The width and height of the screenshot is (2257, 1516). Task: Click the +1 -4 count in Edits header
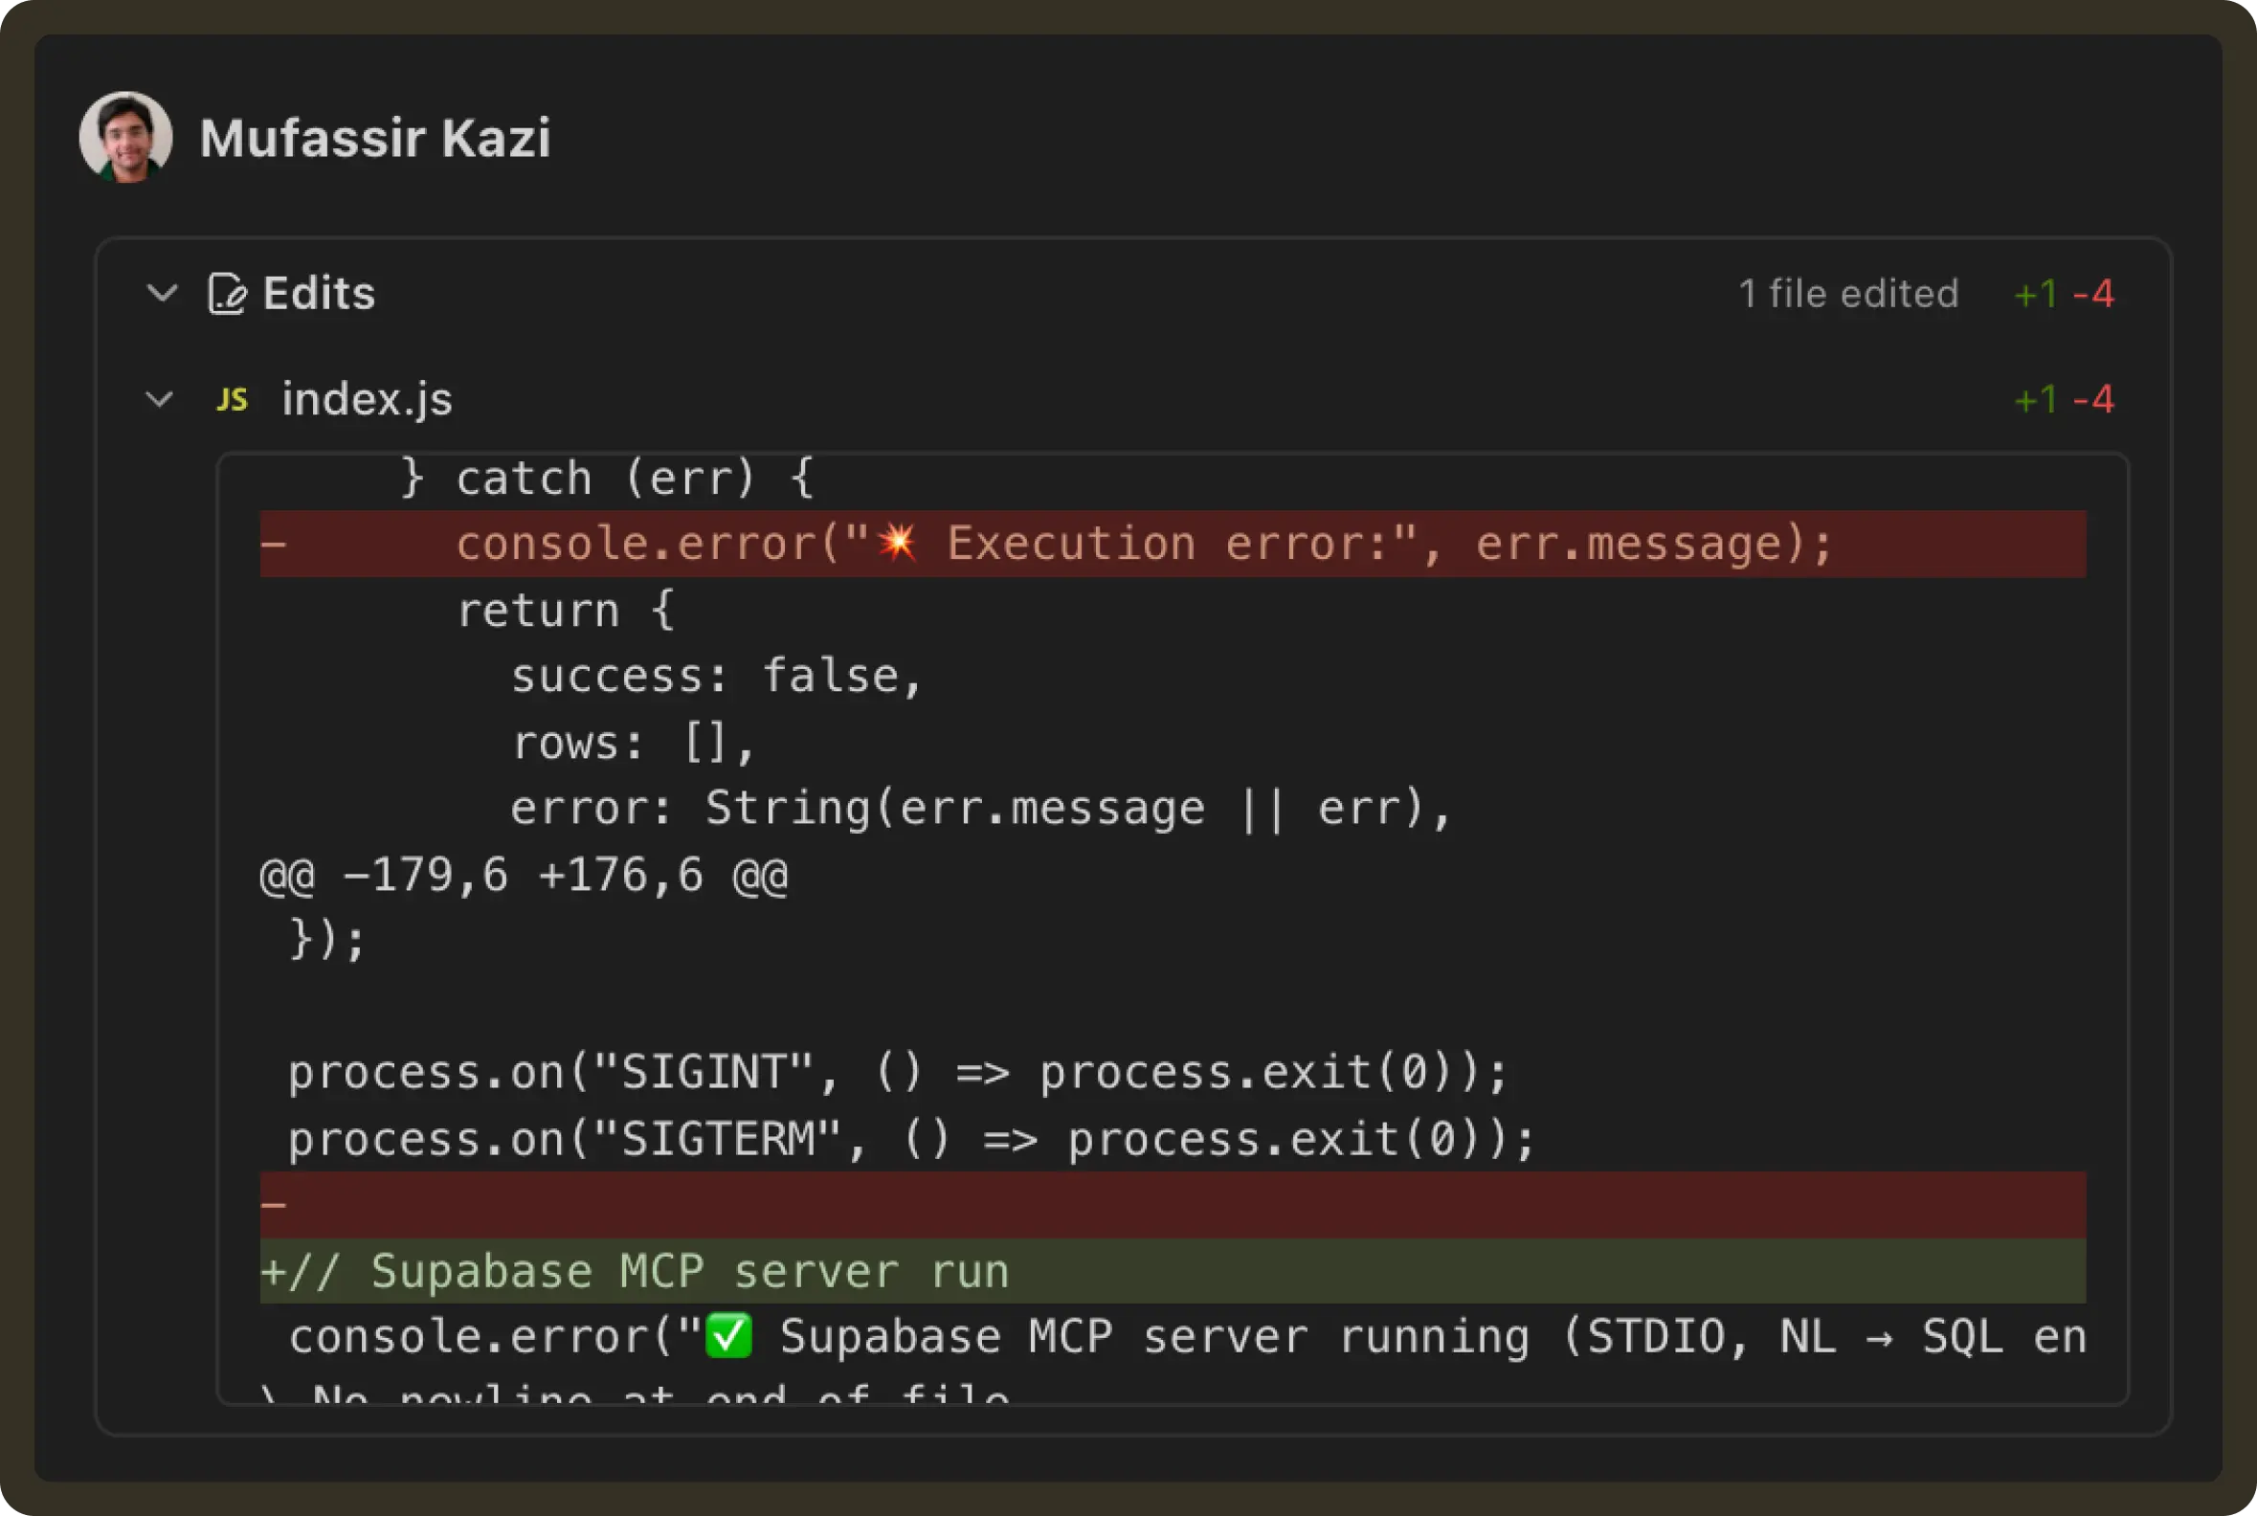click(2063, 294)
